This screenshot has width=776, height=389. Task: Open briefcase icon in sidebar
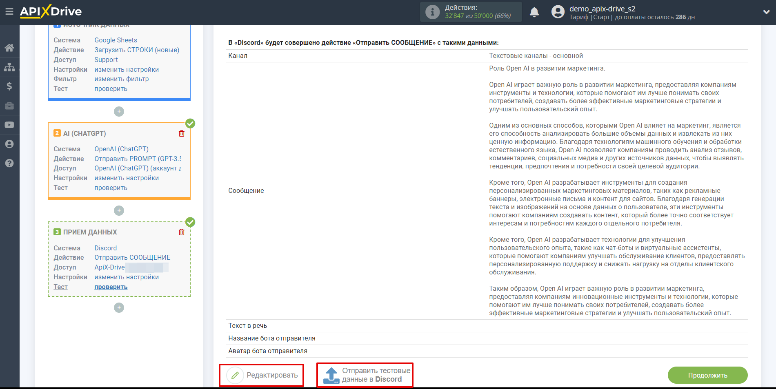[9, 106]
